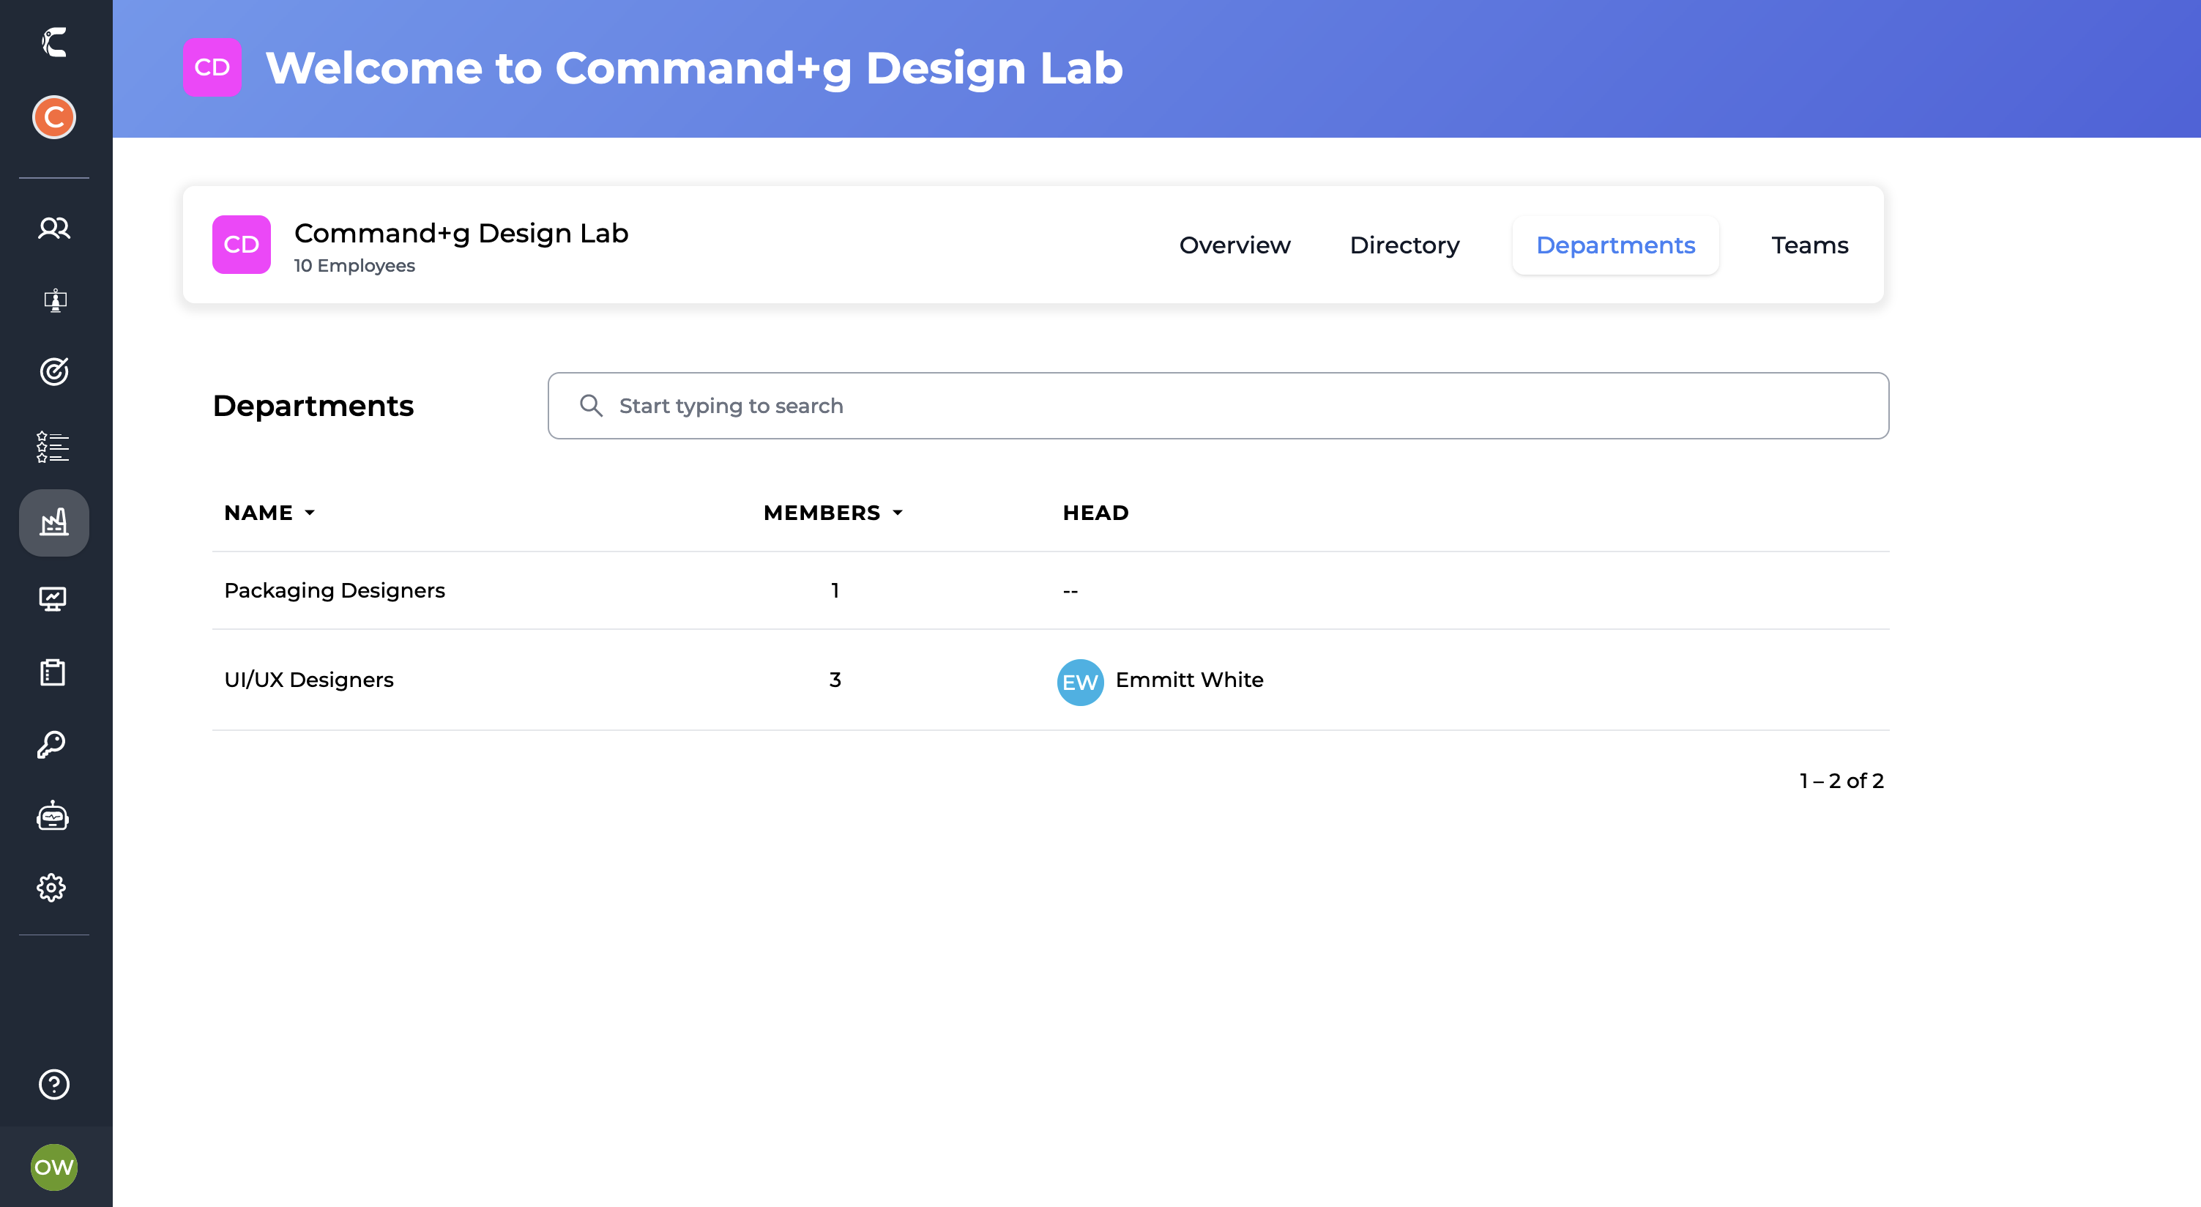Open the people icon in sidebar

coord(54,229)
